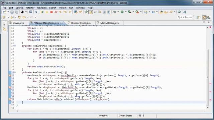Screen dimensions: 214x120
Task: Click the web browser globe icon
Action: (x=179, y=12)
